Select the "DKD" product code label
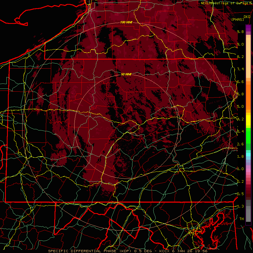 (247, 17)
